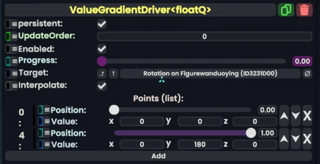Viewport: 320px width, 164px height.
Task: Move point 0 down with arrow icon
Action: point(295,116)
